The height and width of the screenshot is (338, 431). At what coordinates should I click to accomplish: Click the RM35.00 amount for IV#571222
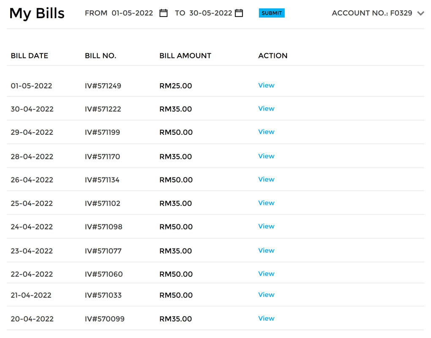tap(176, 109)
